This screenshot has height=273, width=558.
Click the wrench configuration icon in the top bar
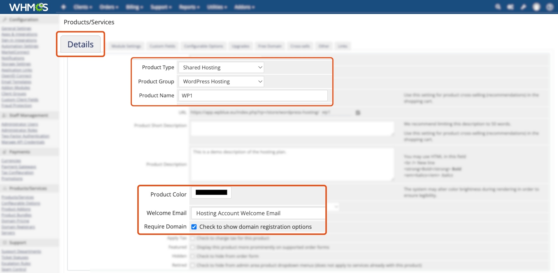524,7
